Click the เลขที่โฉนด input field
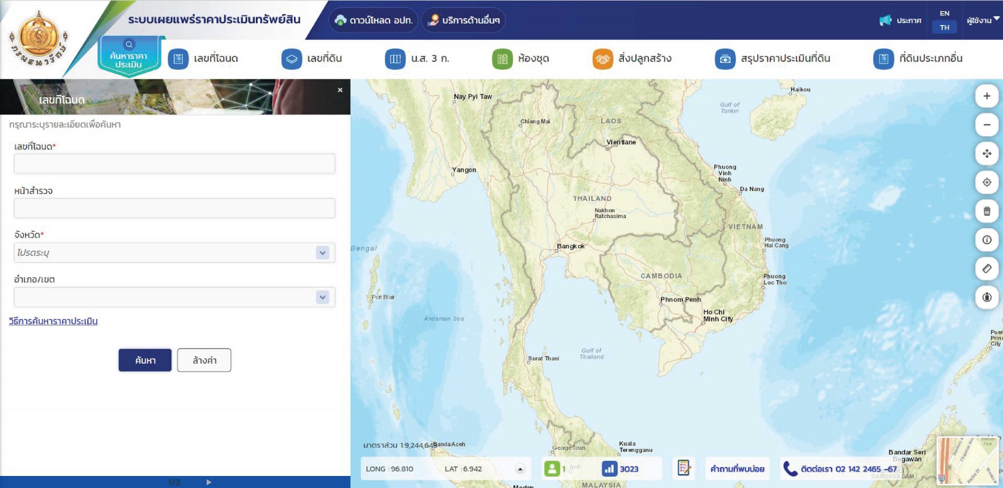This screenshot has width=1003, height=488. click(x=174, y=164)
